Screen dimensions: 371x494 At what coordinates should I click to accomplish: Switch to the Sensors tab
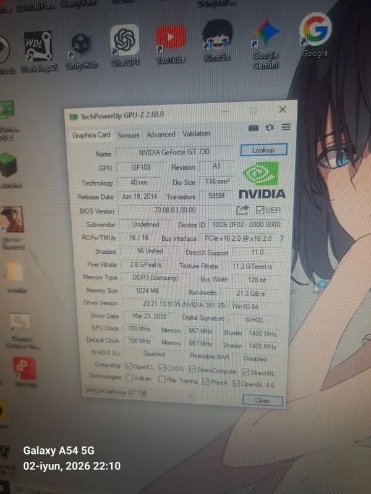click(x=128, y=135)
